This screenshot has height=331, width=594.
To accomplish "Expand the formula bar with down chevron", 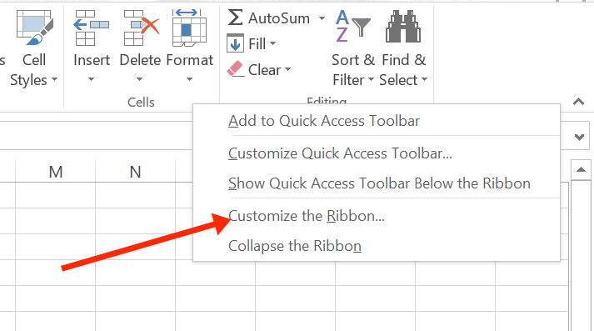I will click(579, 137).
